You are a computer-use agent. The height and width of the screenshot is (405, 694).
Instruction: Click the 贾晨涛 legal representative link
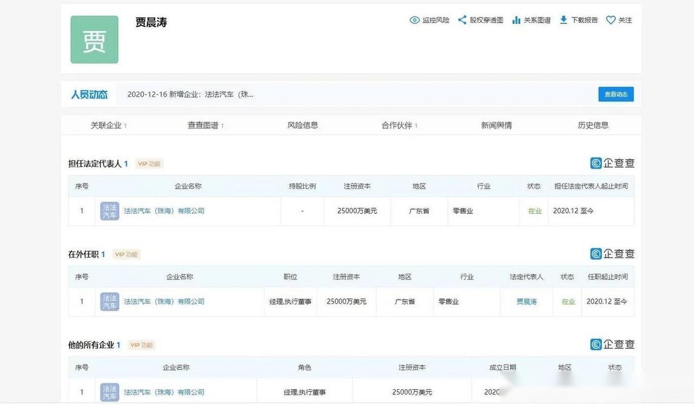click(526, 301)
